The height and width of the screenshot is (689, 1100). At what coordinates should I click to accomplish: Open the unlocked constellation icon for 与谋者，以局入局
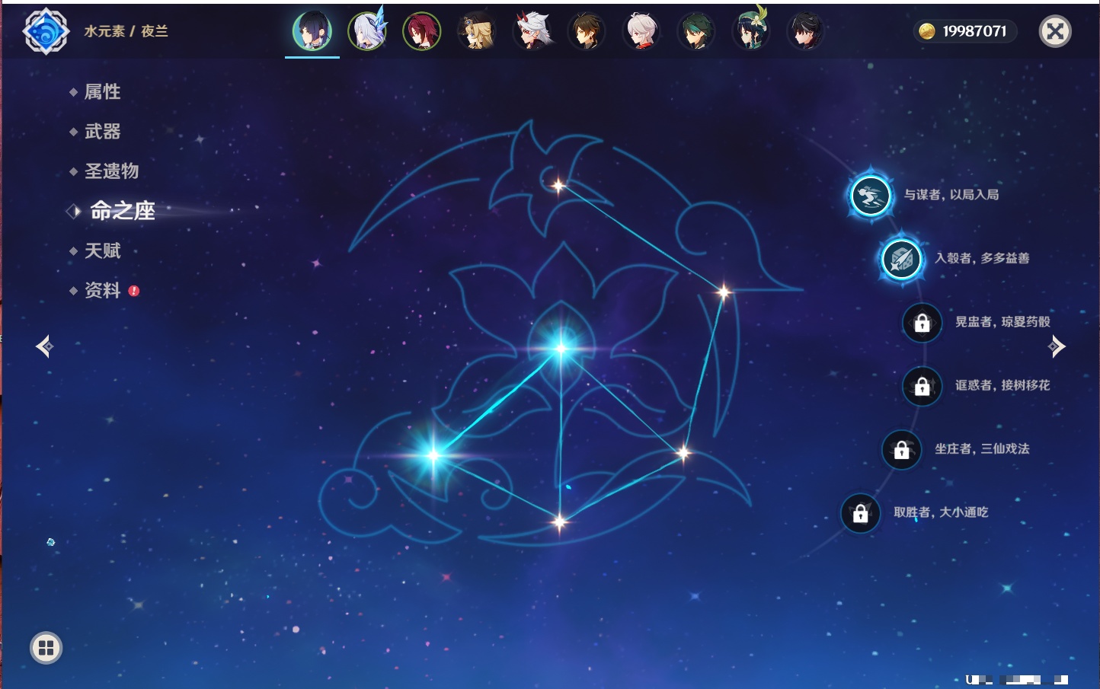(870, 196)
